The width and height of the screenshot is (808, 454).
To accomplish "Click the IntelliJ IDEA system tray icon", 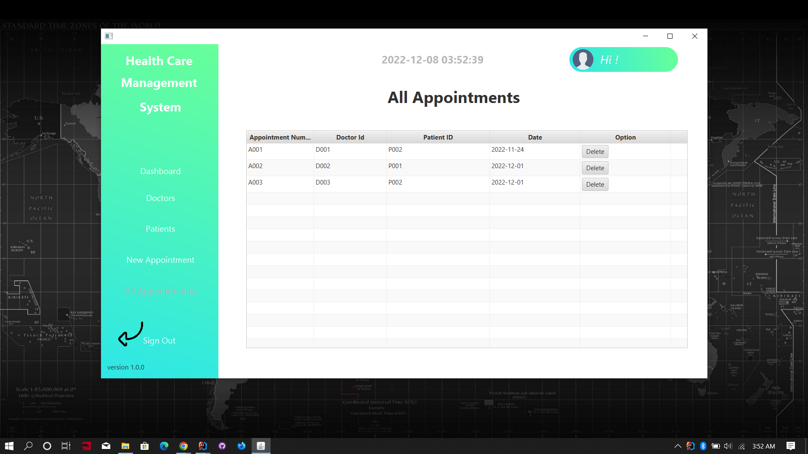I will [691, 446].
